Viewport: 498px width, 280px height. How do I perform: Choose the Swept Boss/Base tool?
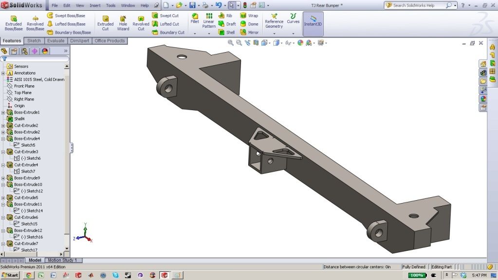[66, 15]
